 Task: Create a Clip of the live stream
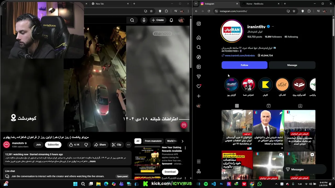(x=116, y=145)
